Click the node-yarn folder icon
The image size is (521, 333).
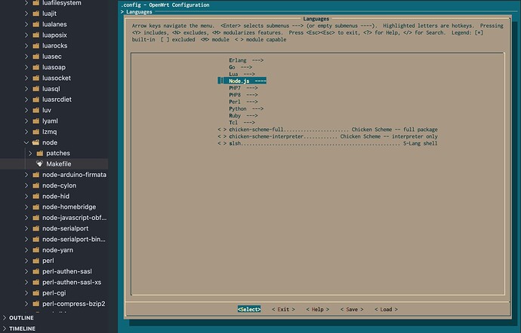pos(36,250)
